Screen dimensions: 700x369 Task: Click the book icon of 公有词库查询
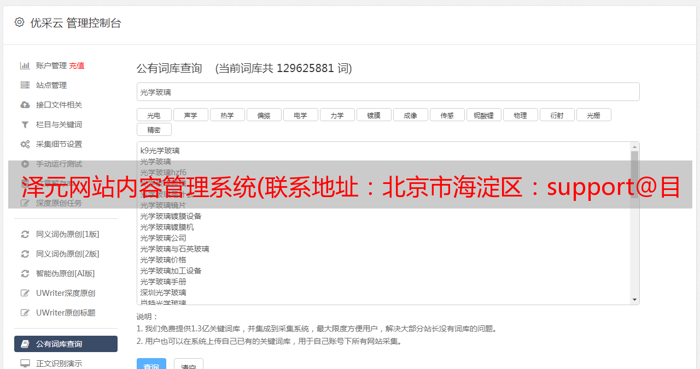click(x=25, y=344)
